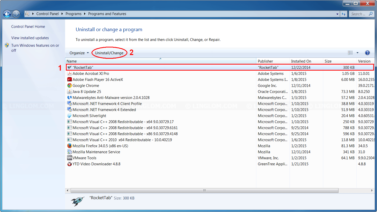The width and height of the screenshot is (377, 212).
Task: Refresh the address bar with refresh icon
Action: click(x=344, y=14)
